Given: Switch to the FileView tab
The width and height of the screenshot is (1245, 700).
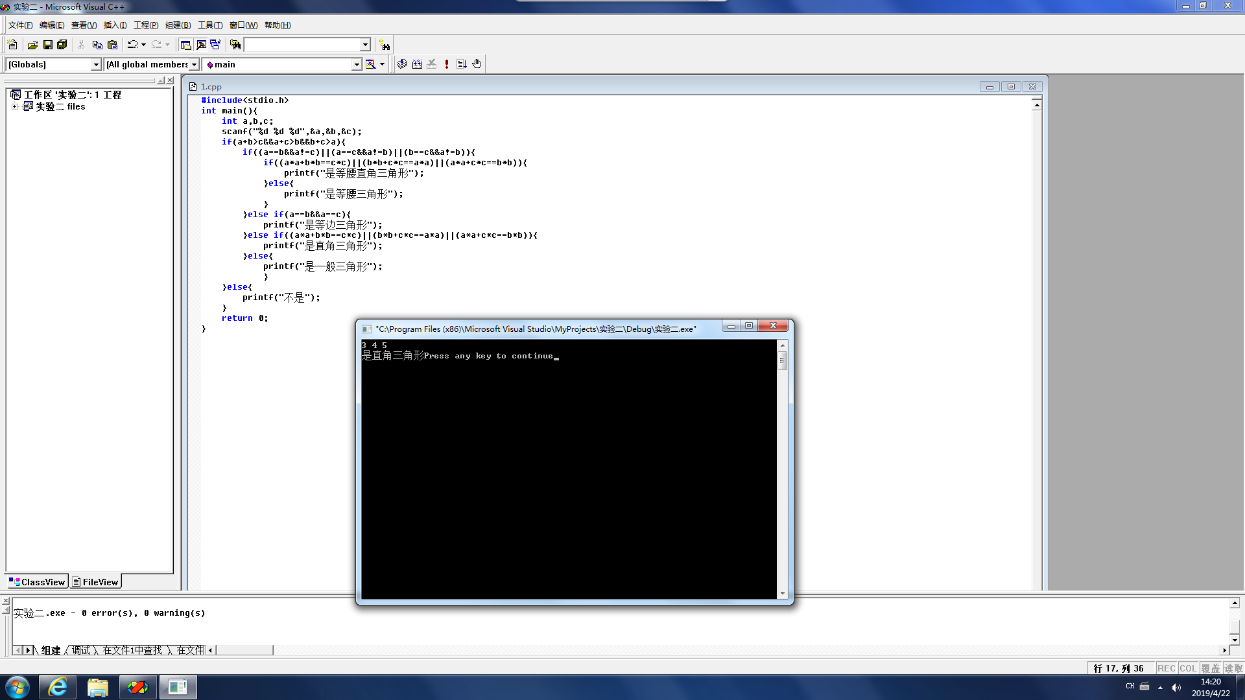Looking at the screenshot, I should coord(96,582).
